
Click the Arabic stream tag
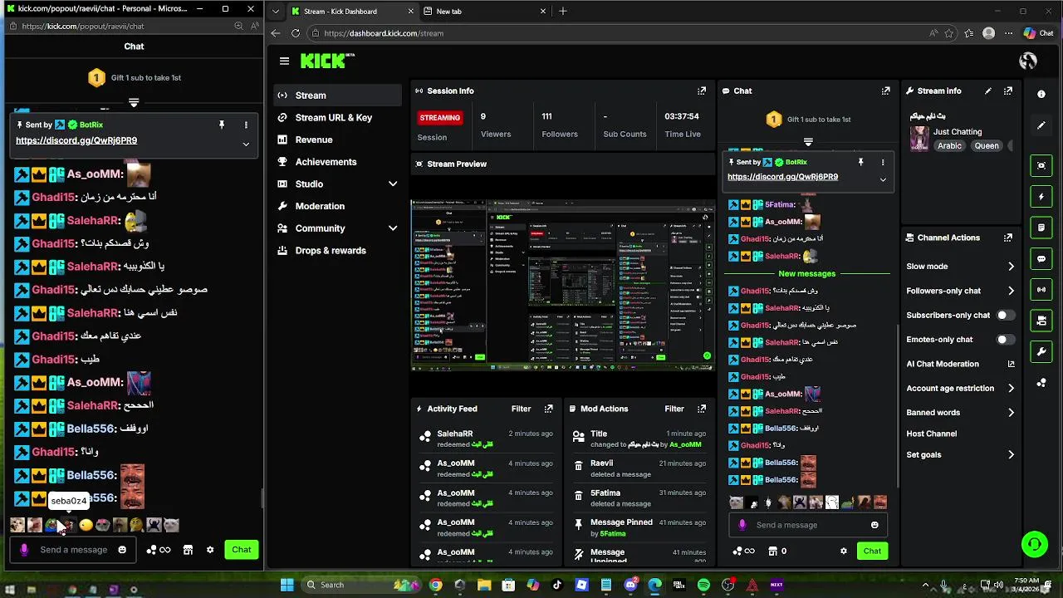point(949,145)
